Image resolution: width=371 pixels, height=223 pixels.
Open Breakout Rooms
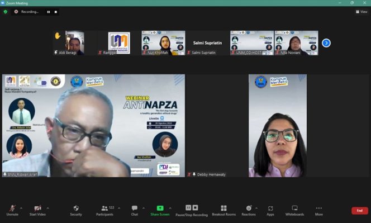[x=224, y=210]
